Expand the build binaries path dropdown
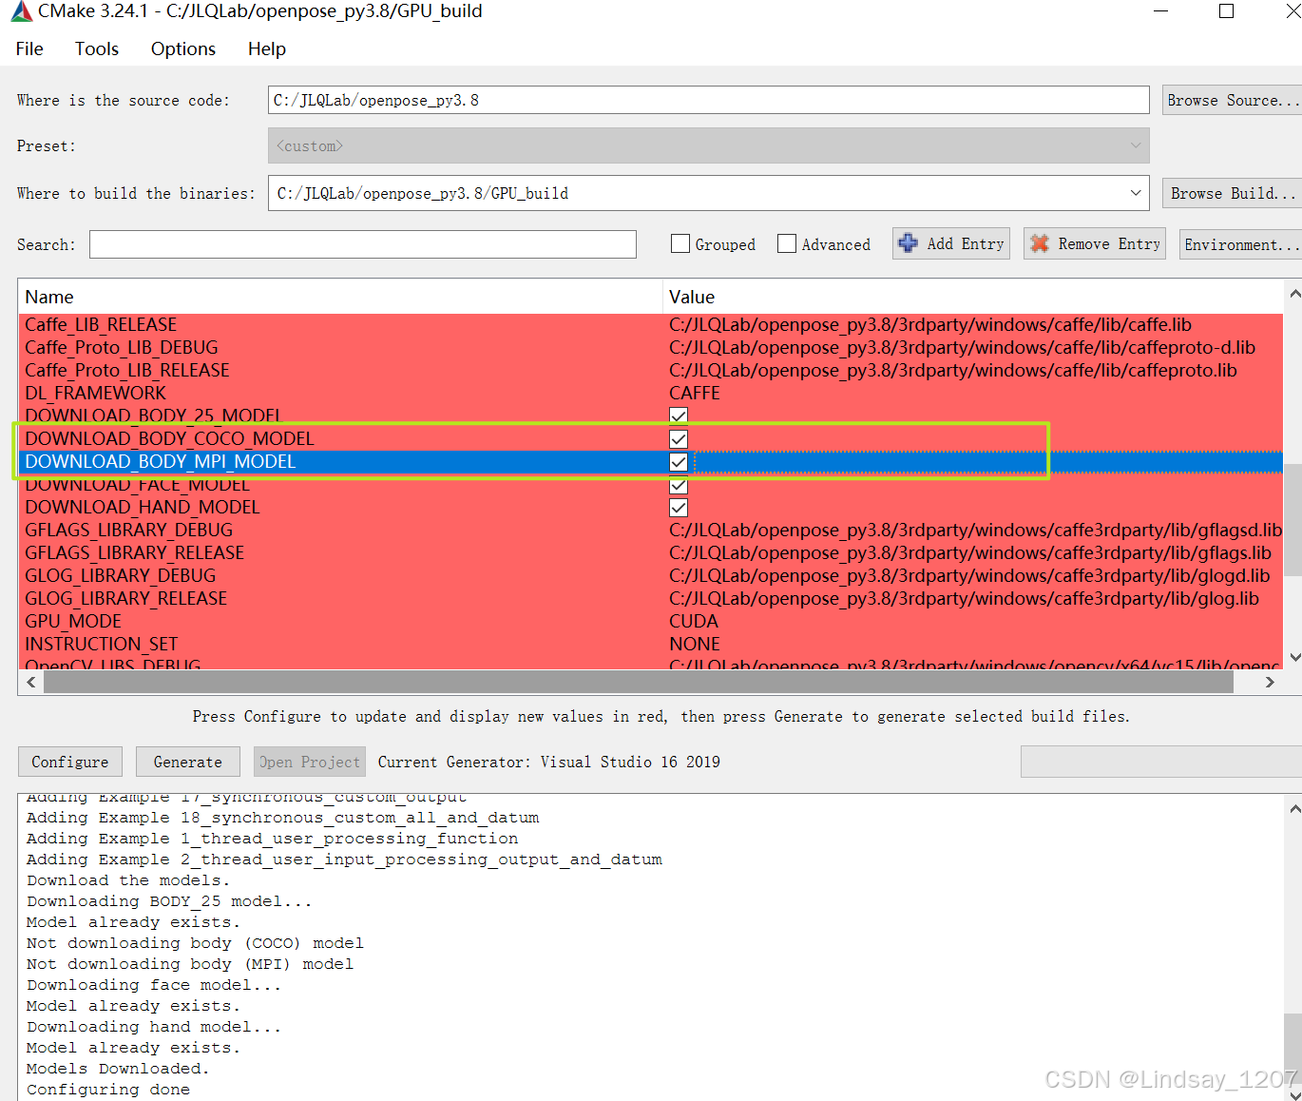This screenshot has height=1101, width=1302. click(1136, 193)
